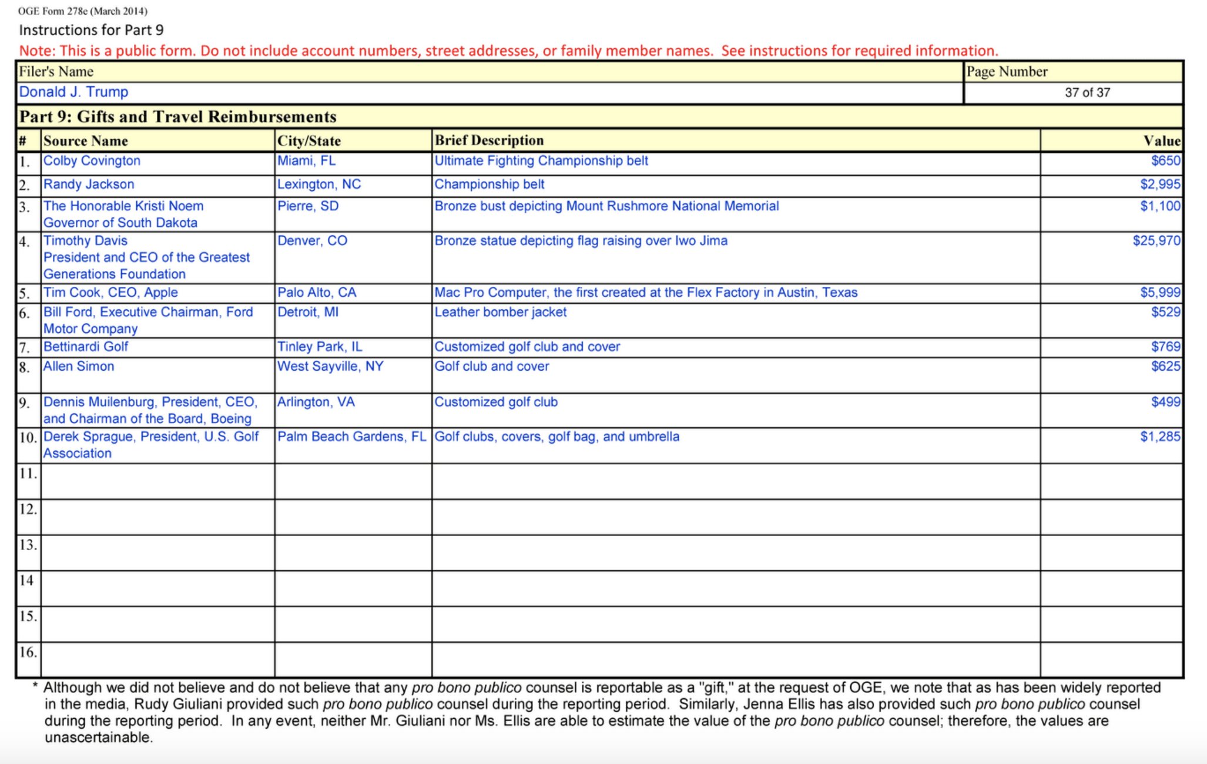Viewport: 1207px width, 764px height.
Task: Click the empty source name cell in row 11
Action: coord(157,481)
